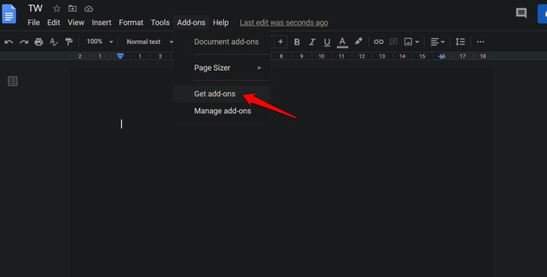547x277 pixels.
Task: Insert a link
Action: pos(378,42)
